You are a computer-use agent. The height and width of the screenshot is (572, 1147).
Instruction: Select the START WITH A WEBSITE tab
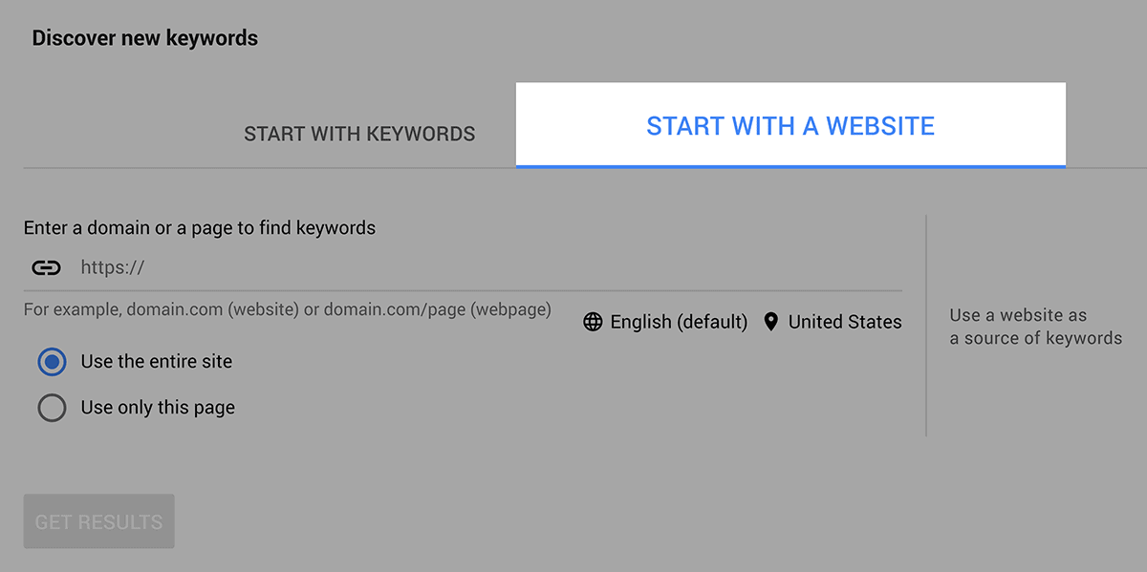[790, 126]
